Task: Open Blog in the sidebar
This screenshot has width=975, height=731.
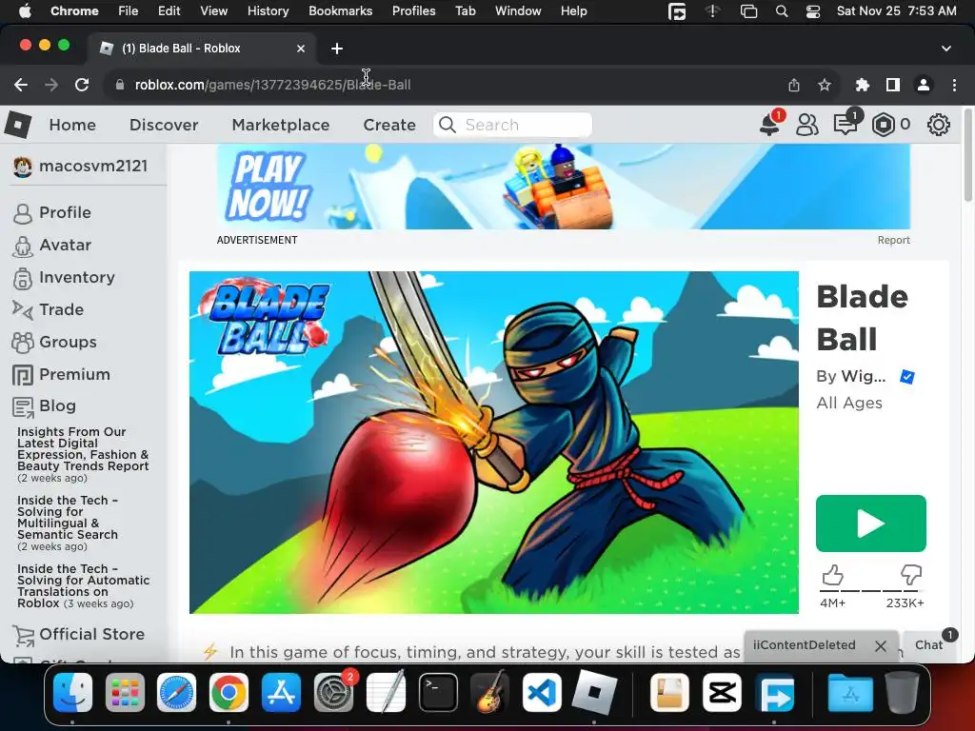Action: coord(44,405)
